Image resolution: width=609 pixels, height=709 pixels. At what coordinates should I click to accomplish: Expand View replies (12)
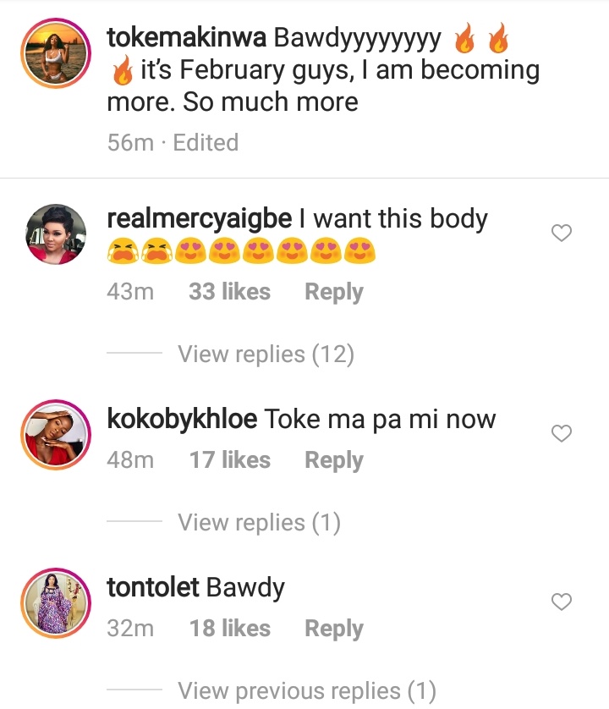266,354
